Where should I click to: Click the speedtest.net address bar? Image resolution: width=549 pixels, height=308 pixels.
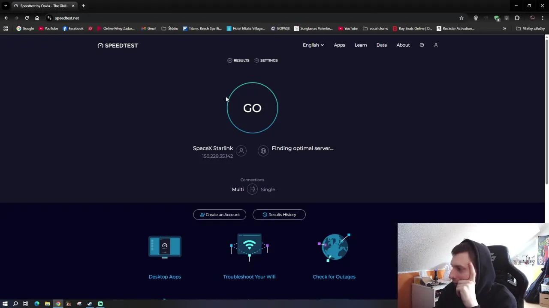253,18
